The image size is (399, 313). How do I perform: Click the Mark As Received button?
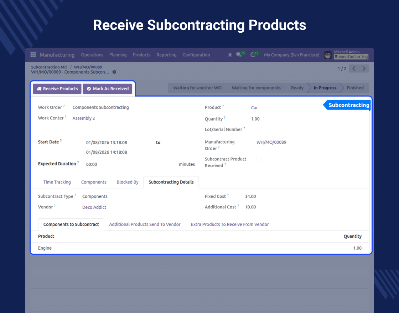click(107, 89)
